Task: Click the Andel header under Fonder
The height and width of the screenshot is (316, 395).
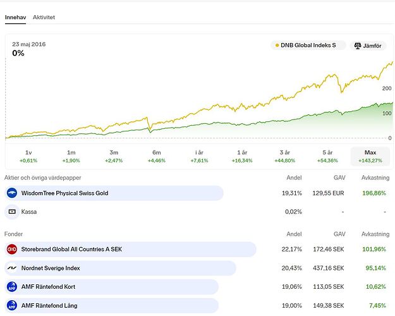Action: (x=294, y=234)
